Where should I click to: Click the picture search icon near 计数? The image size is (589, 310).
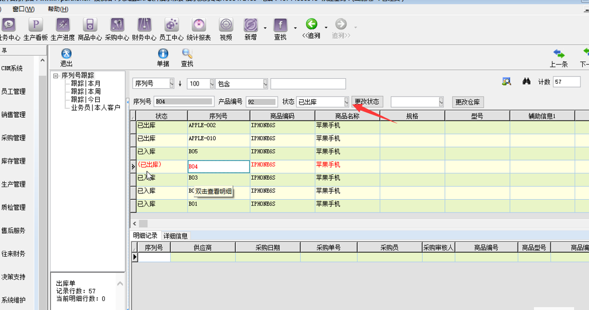[x=506, y=82]
